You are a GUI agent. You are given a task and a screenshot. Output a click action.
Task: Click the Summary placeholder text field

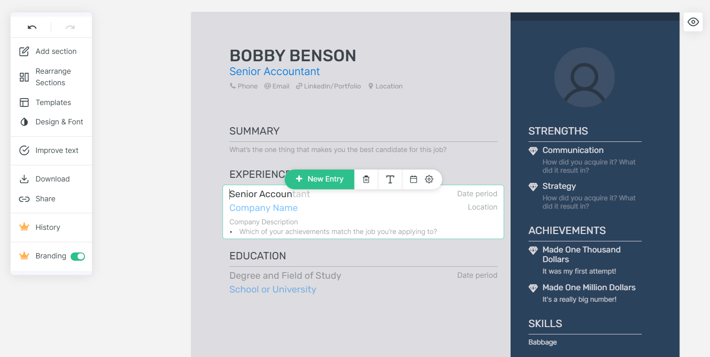click(338, 150)
